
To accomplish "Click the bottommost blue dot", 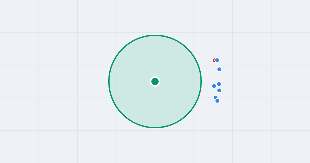I will [217, 101].
